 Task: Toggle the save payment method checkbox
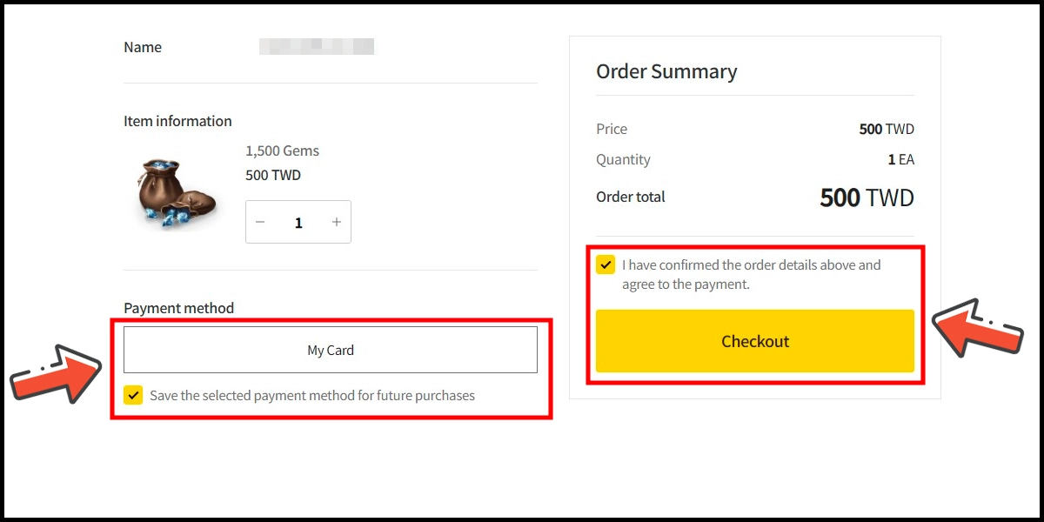click(133, 395)
